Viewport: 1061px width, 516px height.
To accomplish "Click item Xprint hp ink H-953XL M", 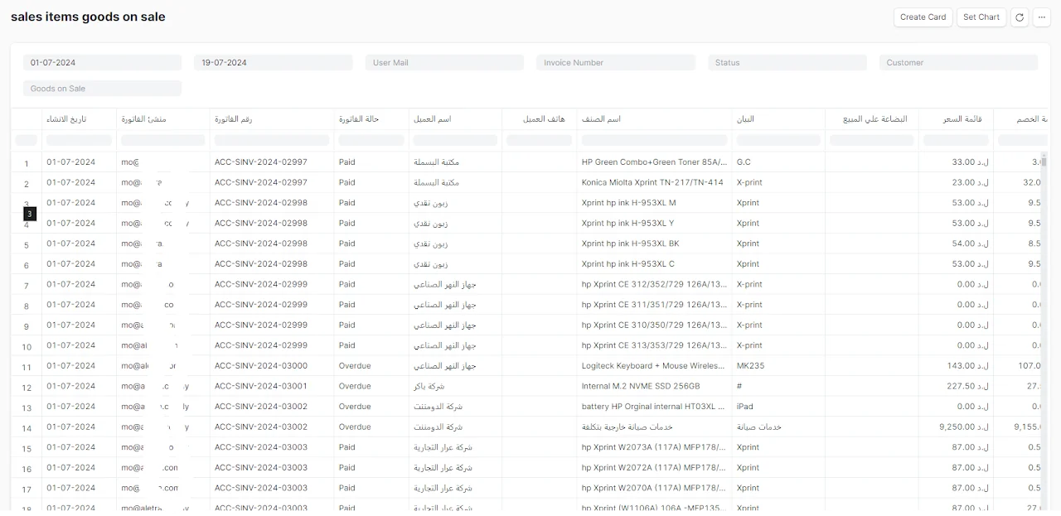I will click(x=629, y=203).
